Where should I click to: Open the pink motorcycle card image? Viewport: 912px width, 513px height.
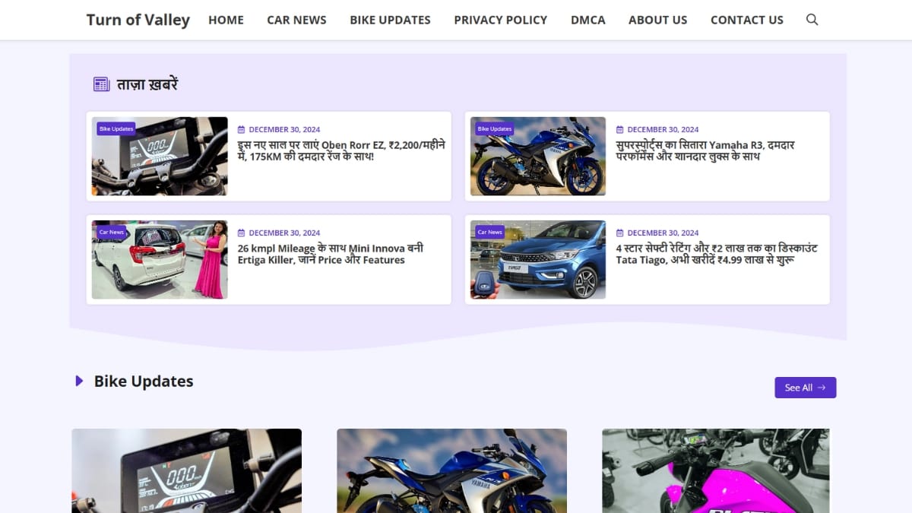715,471
